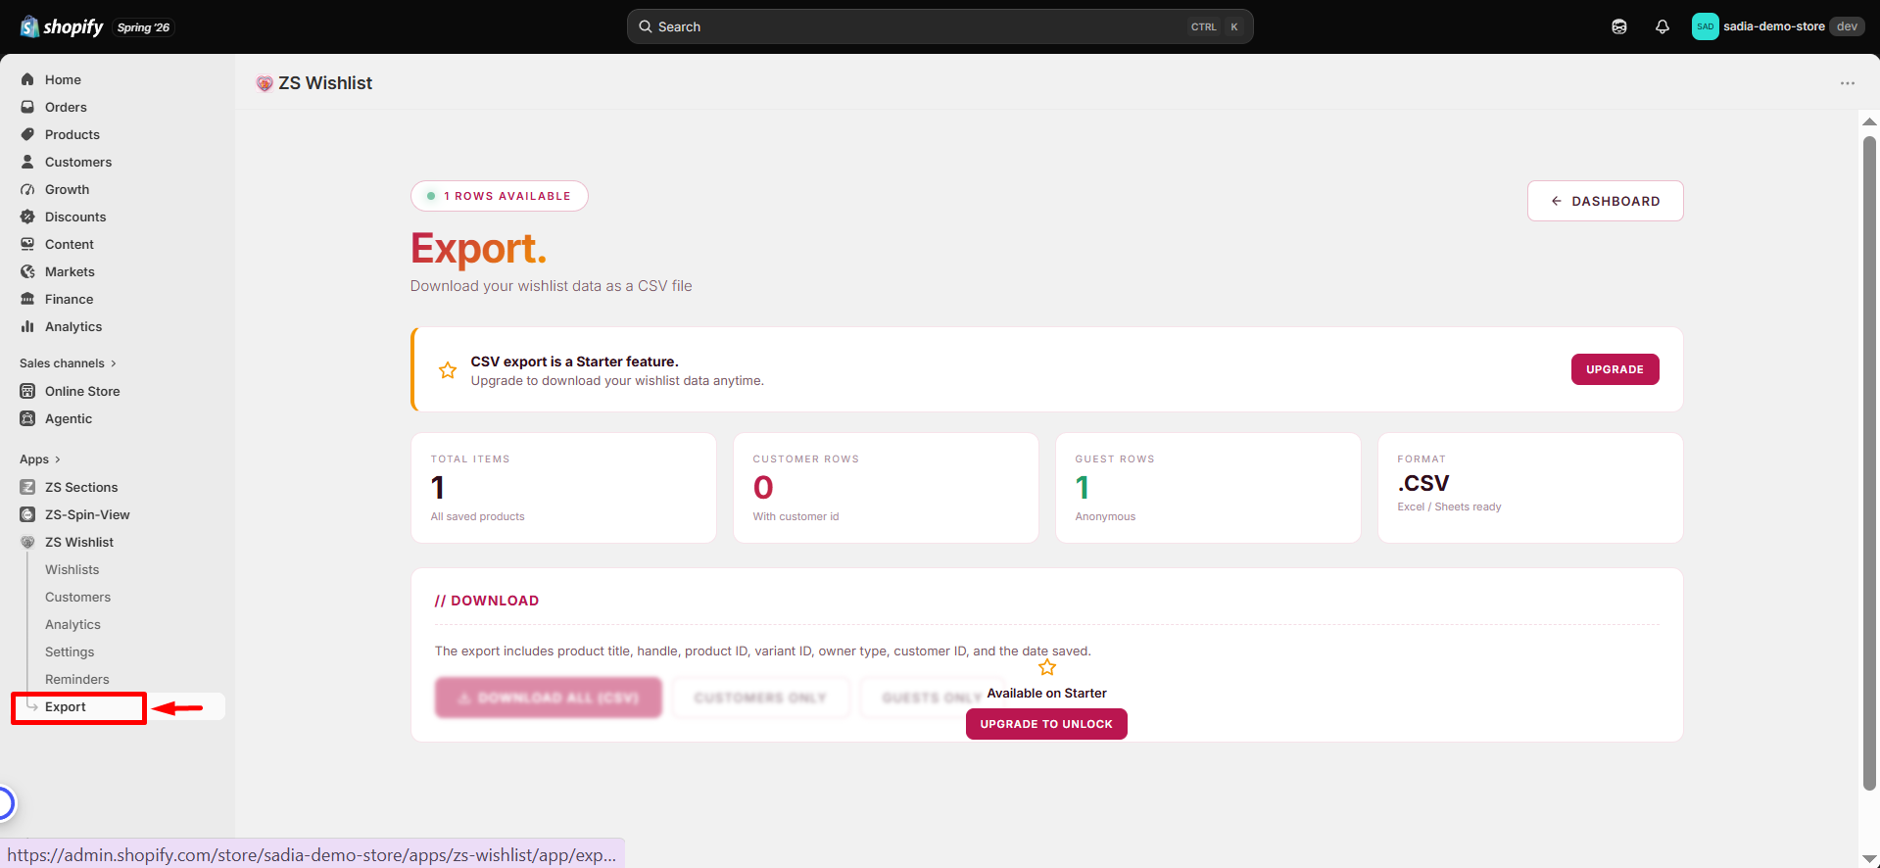Click the Markets globe icon
The width and height of the screenshot is (1880, 868).
(x=27, y=271)
